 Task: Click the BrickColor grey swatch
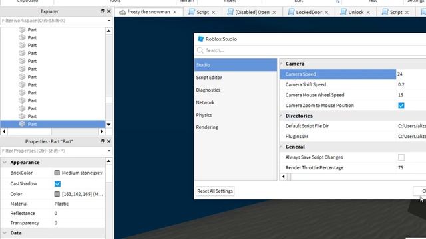point(57,173)
